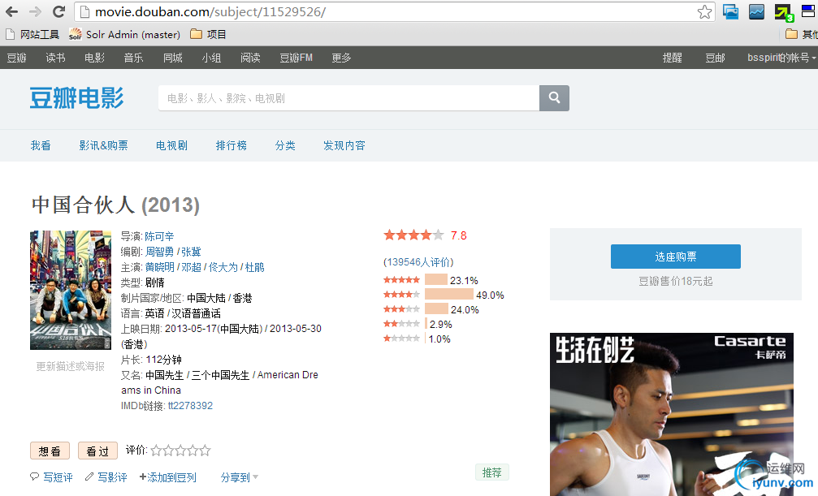Go back with the browser back arrow
This screenshot has width=818, height=496.
[11, 11]
